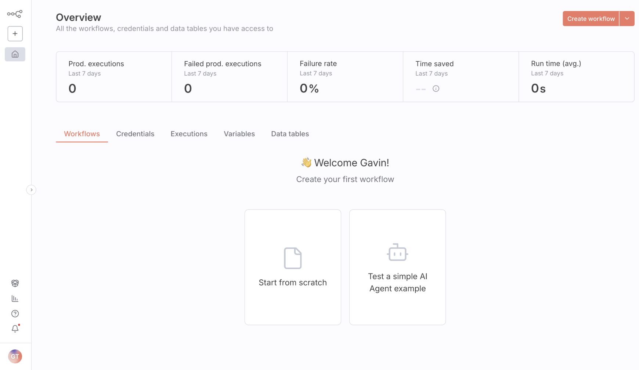Open the Home overview icon in sidebar
This screenshot has height=370, width=639.
[x=15, y=54]
